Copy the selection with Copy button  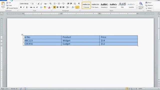pos(9,5)
